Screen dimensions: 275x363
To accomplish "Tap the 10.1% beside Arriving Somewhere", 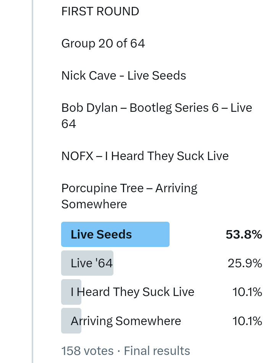I will (247, 321).
